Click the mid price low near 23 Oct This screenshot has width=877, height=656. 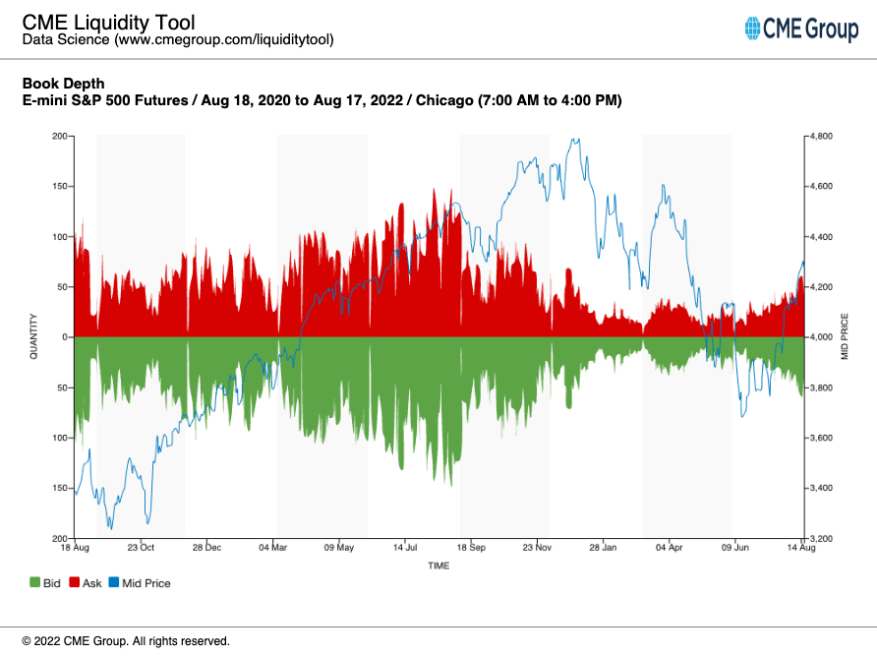147,523
